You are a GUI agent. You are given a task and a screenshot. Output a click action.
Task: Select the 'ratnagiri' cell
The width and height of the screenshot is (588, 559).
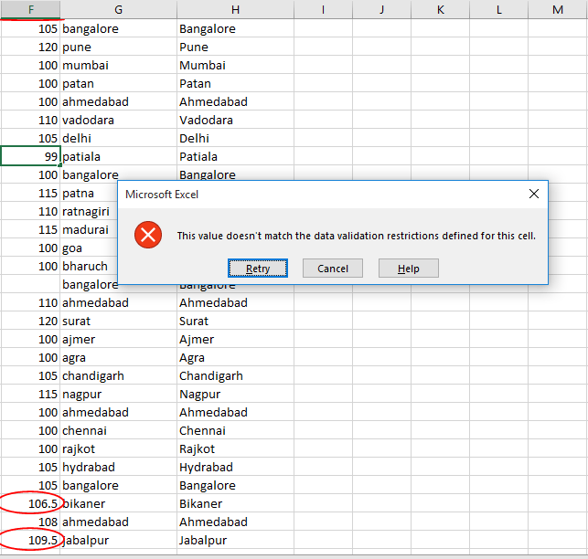pyautogui.click(x=90, y=211)
